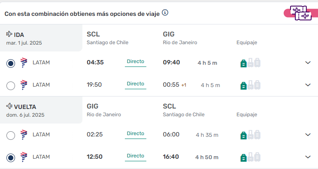Click the info icon beside combination heading
The image size is (318, 169).
pos(165,13)
